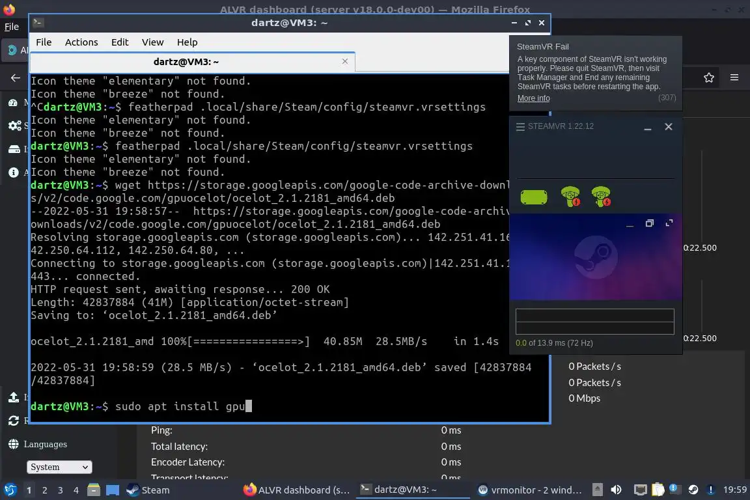Click the Firefox back arrow button
Image resolution: width=750 pixels, height=500 pixels.
16,77
